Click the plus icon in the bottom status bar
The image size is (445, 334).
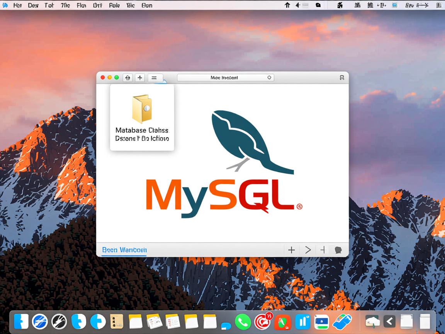coord(291,250)
